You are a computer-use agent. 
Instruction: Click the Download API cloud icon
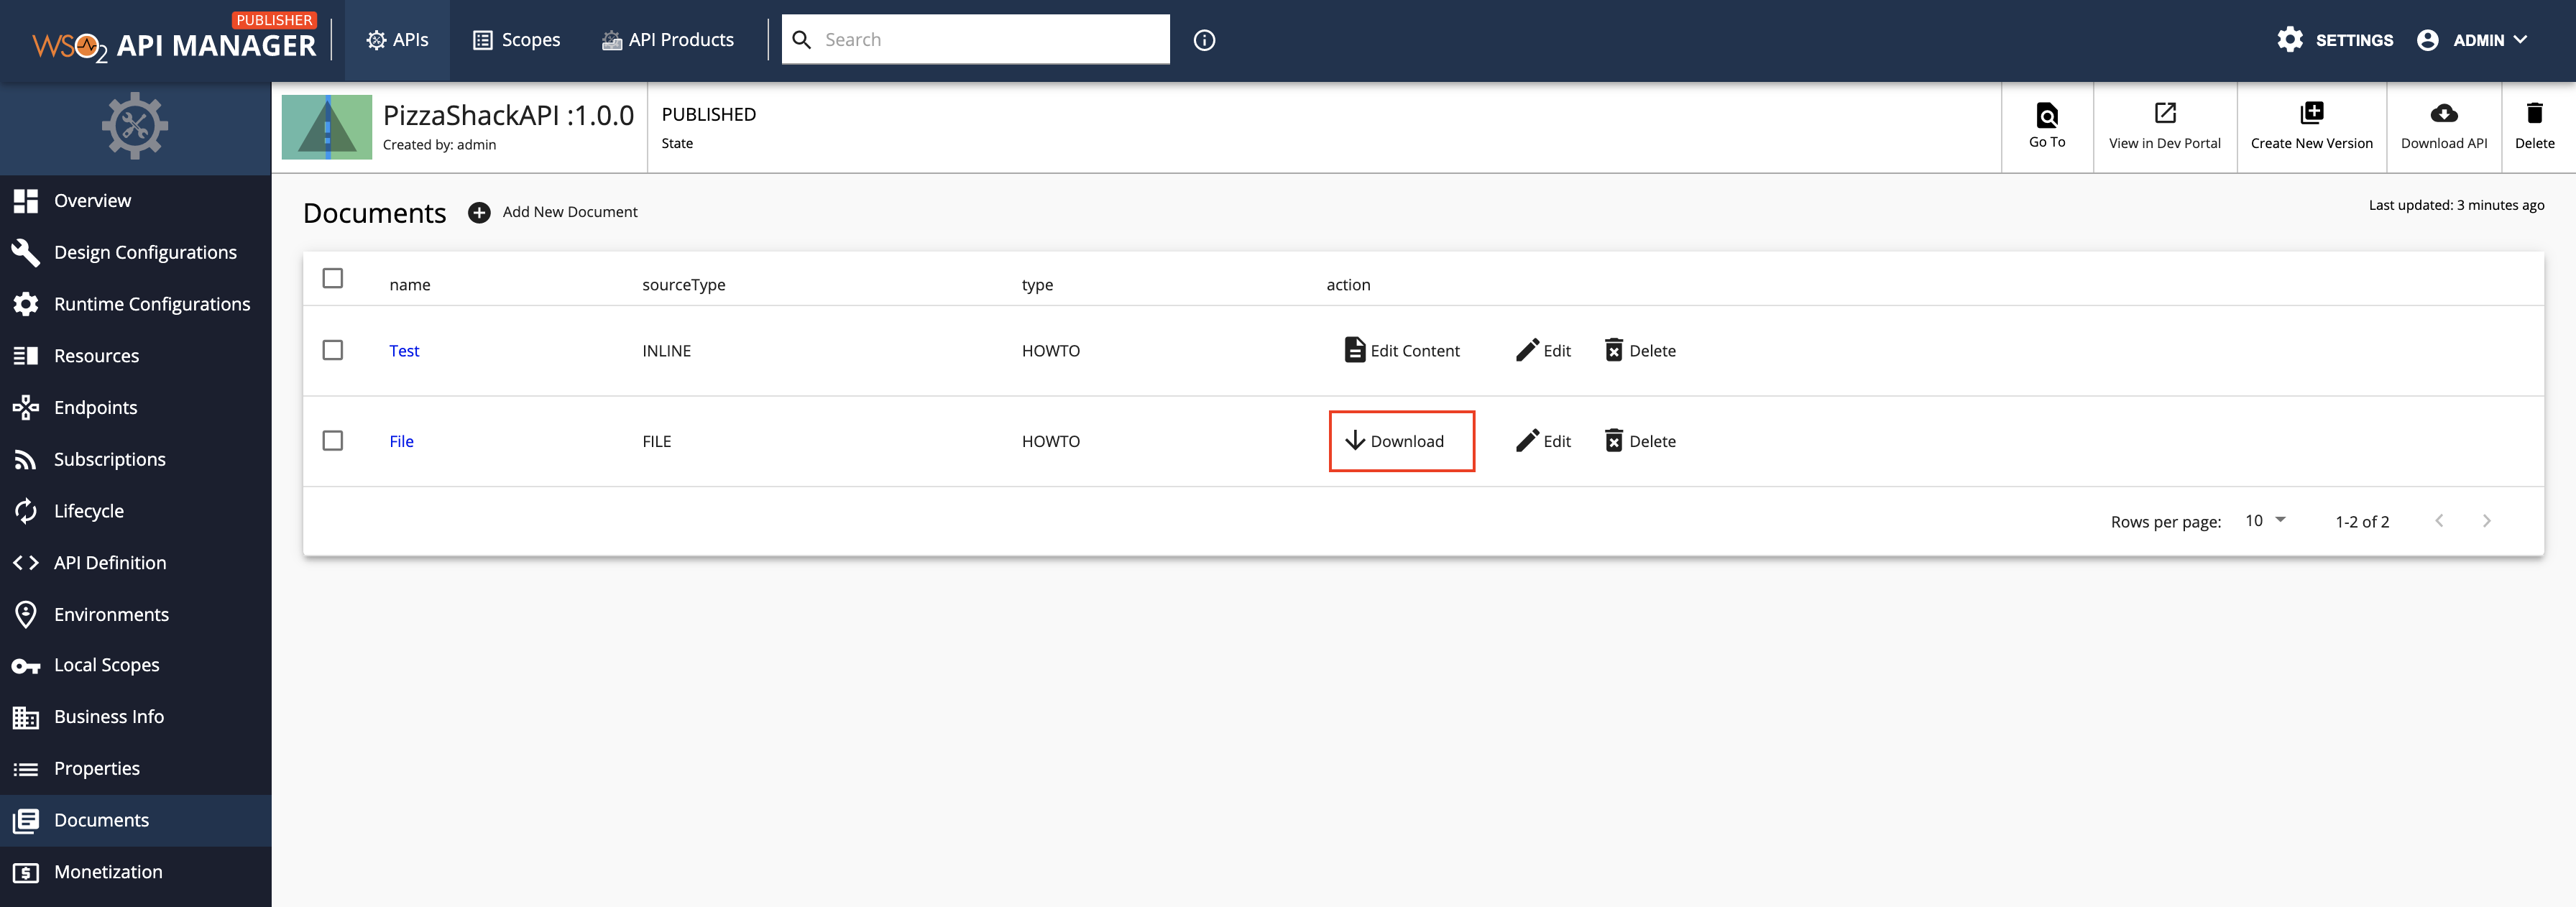pos(2443,113)
